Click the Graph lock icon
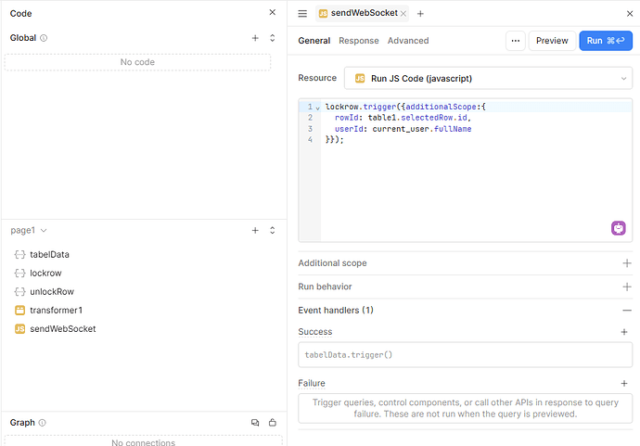The height and width of the screenshot is (446, 640). 272,423
